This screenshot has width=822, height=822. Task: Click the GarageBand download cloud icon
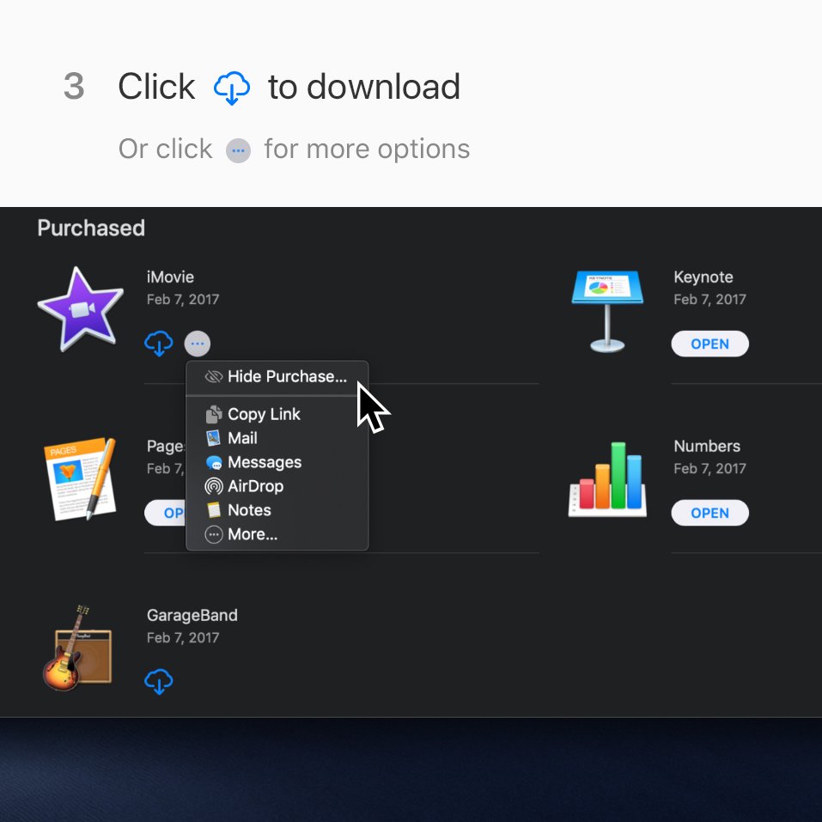[158, 681]
